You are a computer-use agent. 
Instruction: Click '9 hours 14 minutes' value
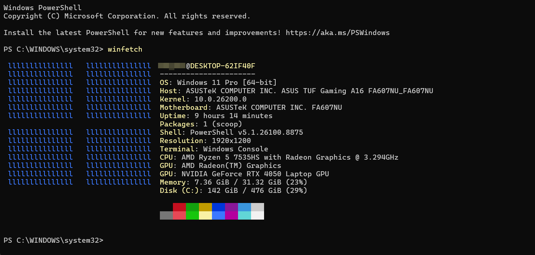pos(233,116)
